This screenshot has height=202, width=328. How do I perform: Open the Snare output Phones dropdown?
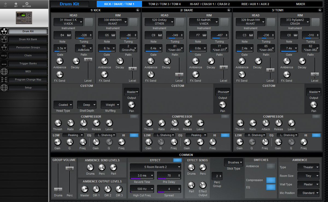[223, 92]
